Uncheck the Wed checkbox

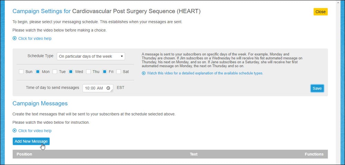[x=71, y=71]
